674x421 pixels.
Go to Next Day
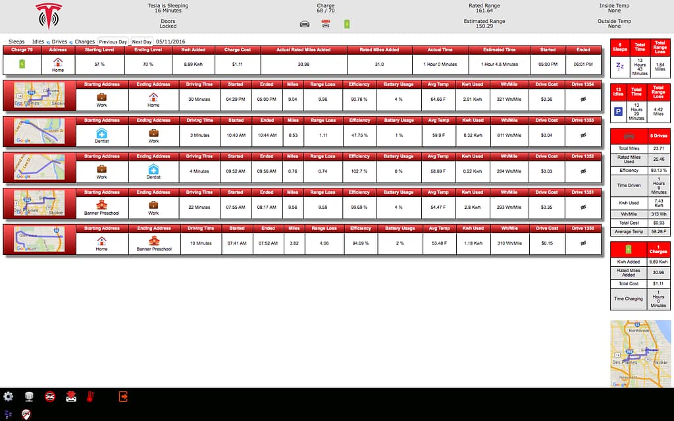point(142,42)
